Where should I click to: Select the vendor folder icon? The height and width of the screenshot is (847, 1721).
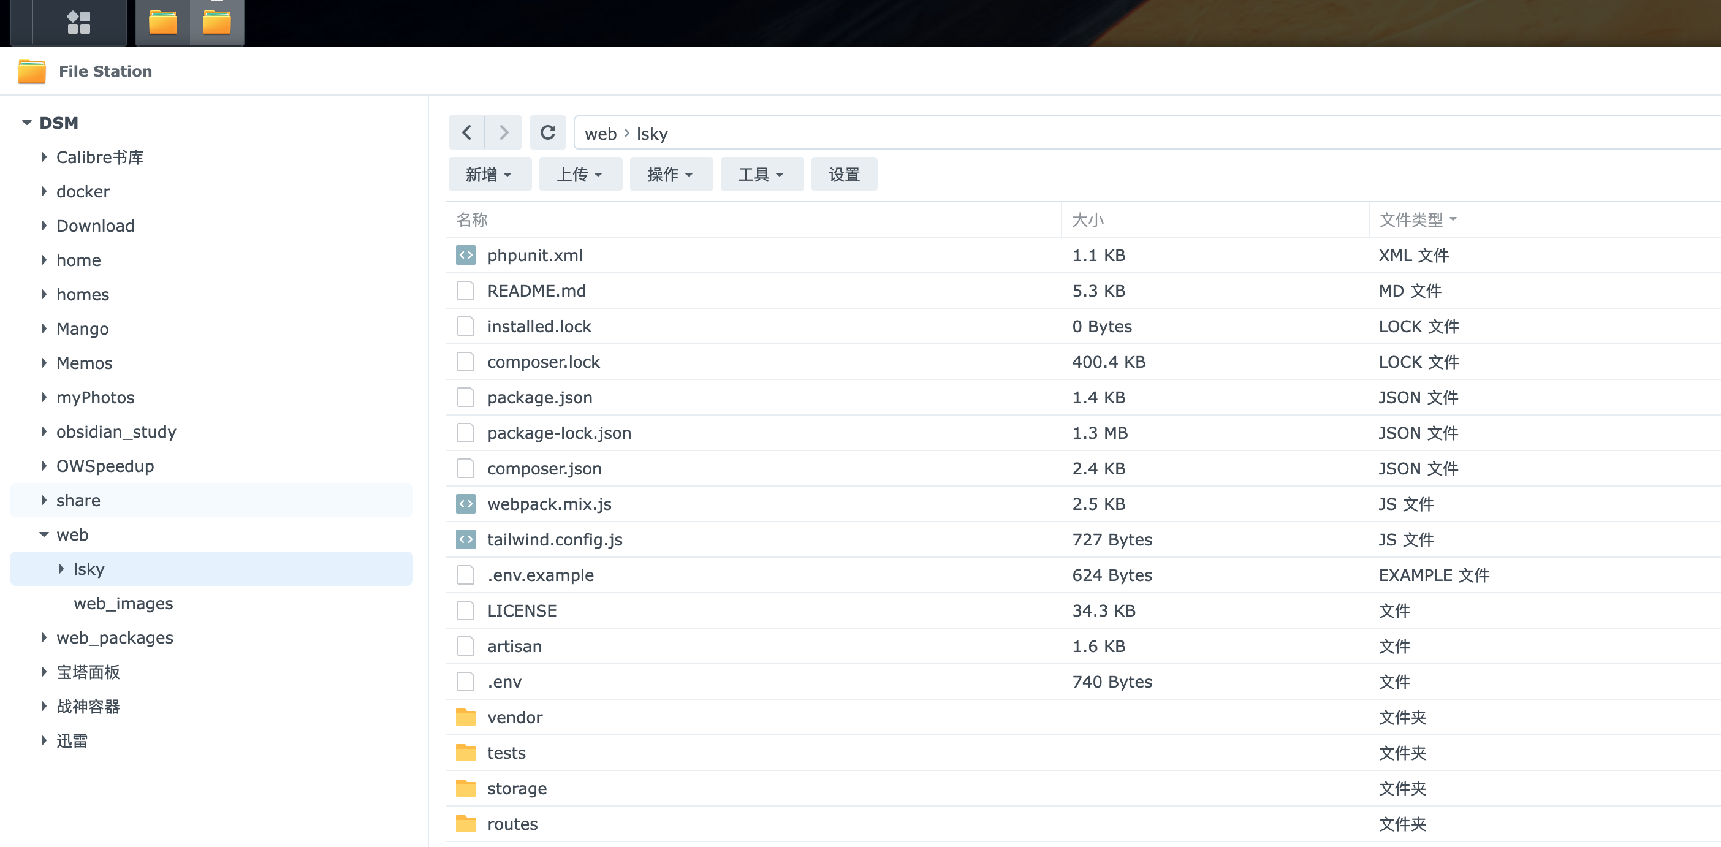(x=465, y=718)
